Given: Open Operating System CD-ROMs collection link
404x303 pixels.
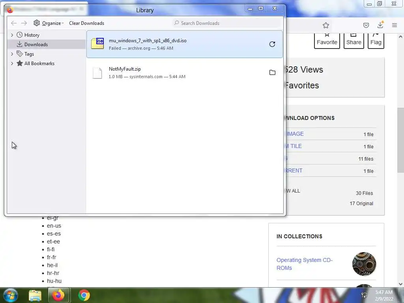Looking at the screenshot, I should coord(305,264).
